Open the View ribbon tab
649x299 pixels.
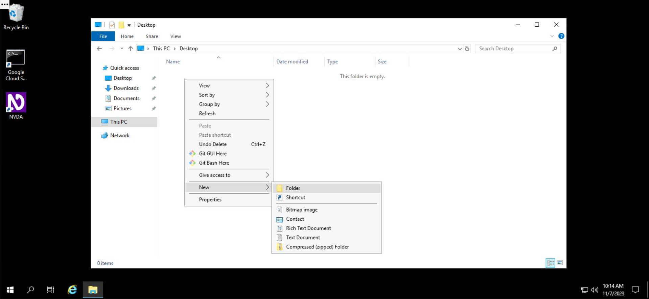coord(176,36)
